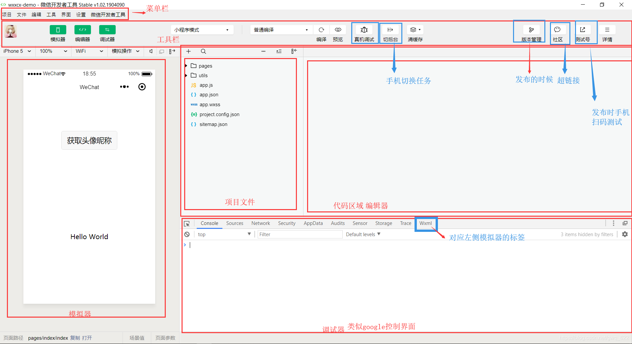Click the collapse file tree icon
This screenshot has height=344, width=632.
click(279, 51)
